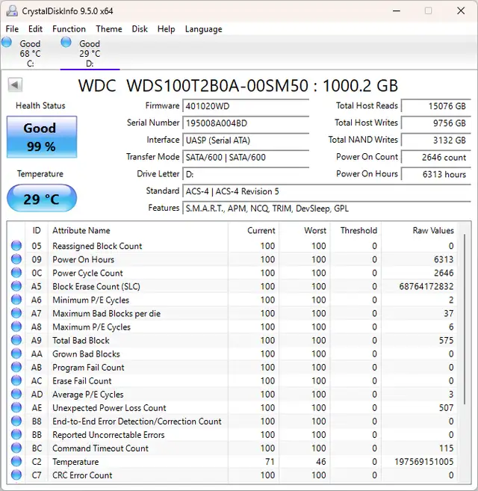Click the Serial Number field 195008A004BD
Viewport: 478px width, 491px height.
[246, 123]
